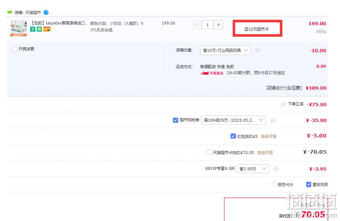
Task: Click the 店铺合计 ¥189.00 amount
Action: pyautogui.click(x=316, y=88)
